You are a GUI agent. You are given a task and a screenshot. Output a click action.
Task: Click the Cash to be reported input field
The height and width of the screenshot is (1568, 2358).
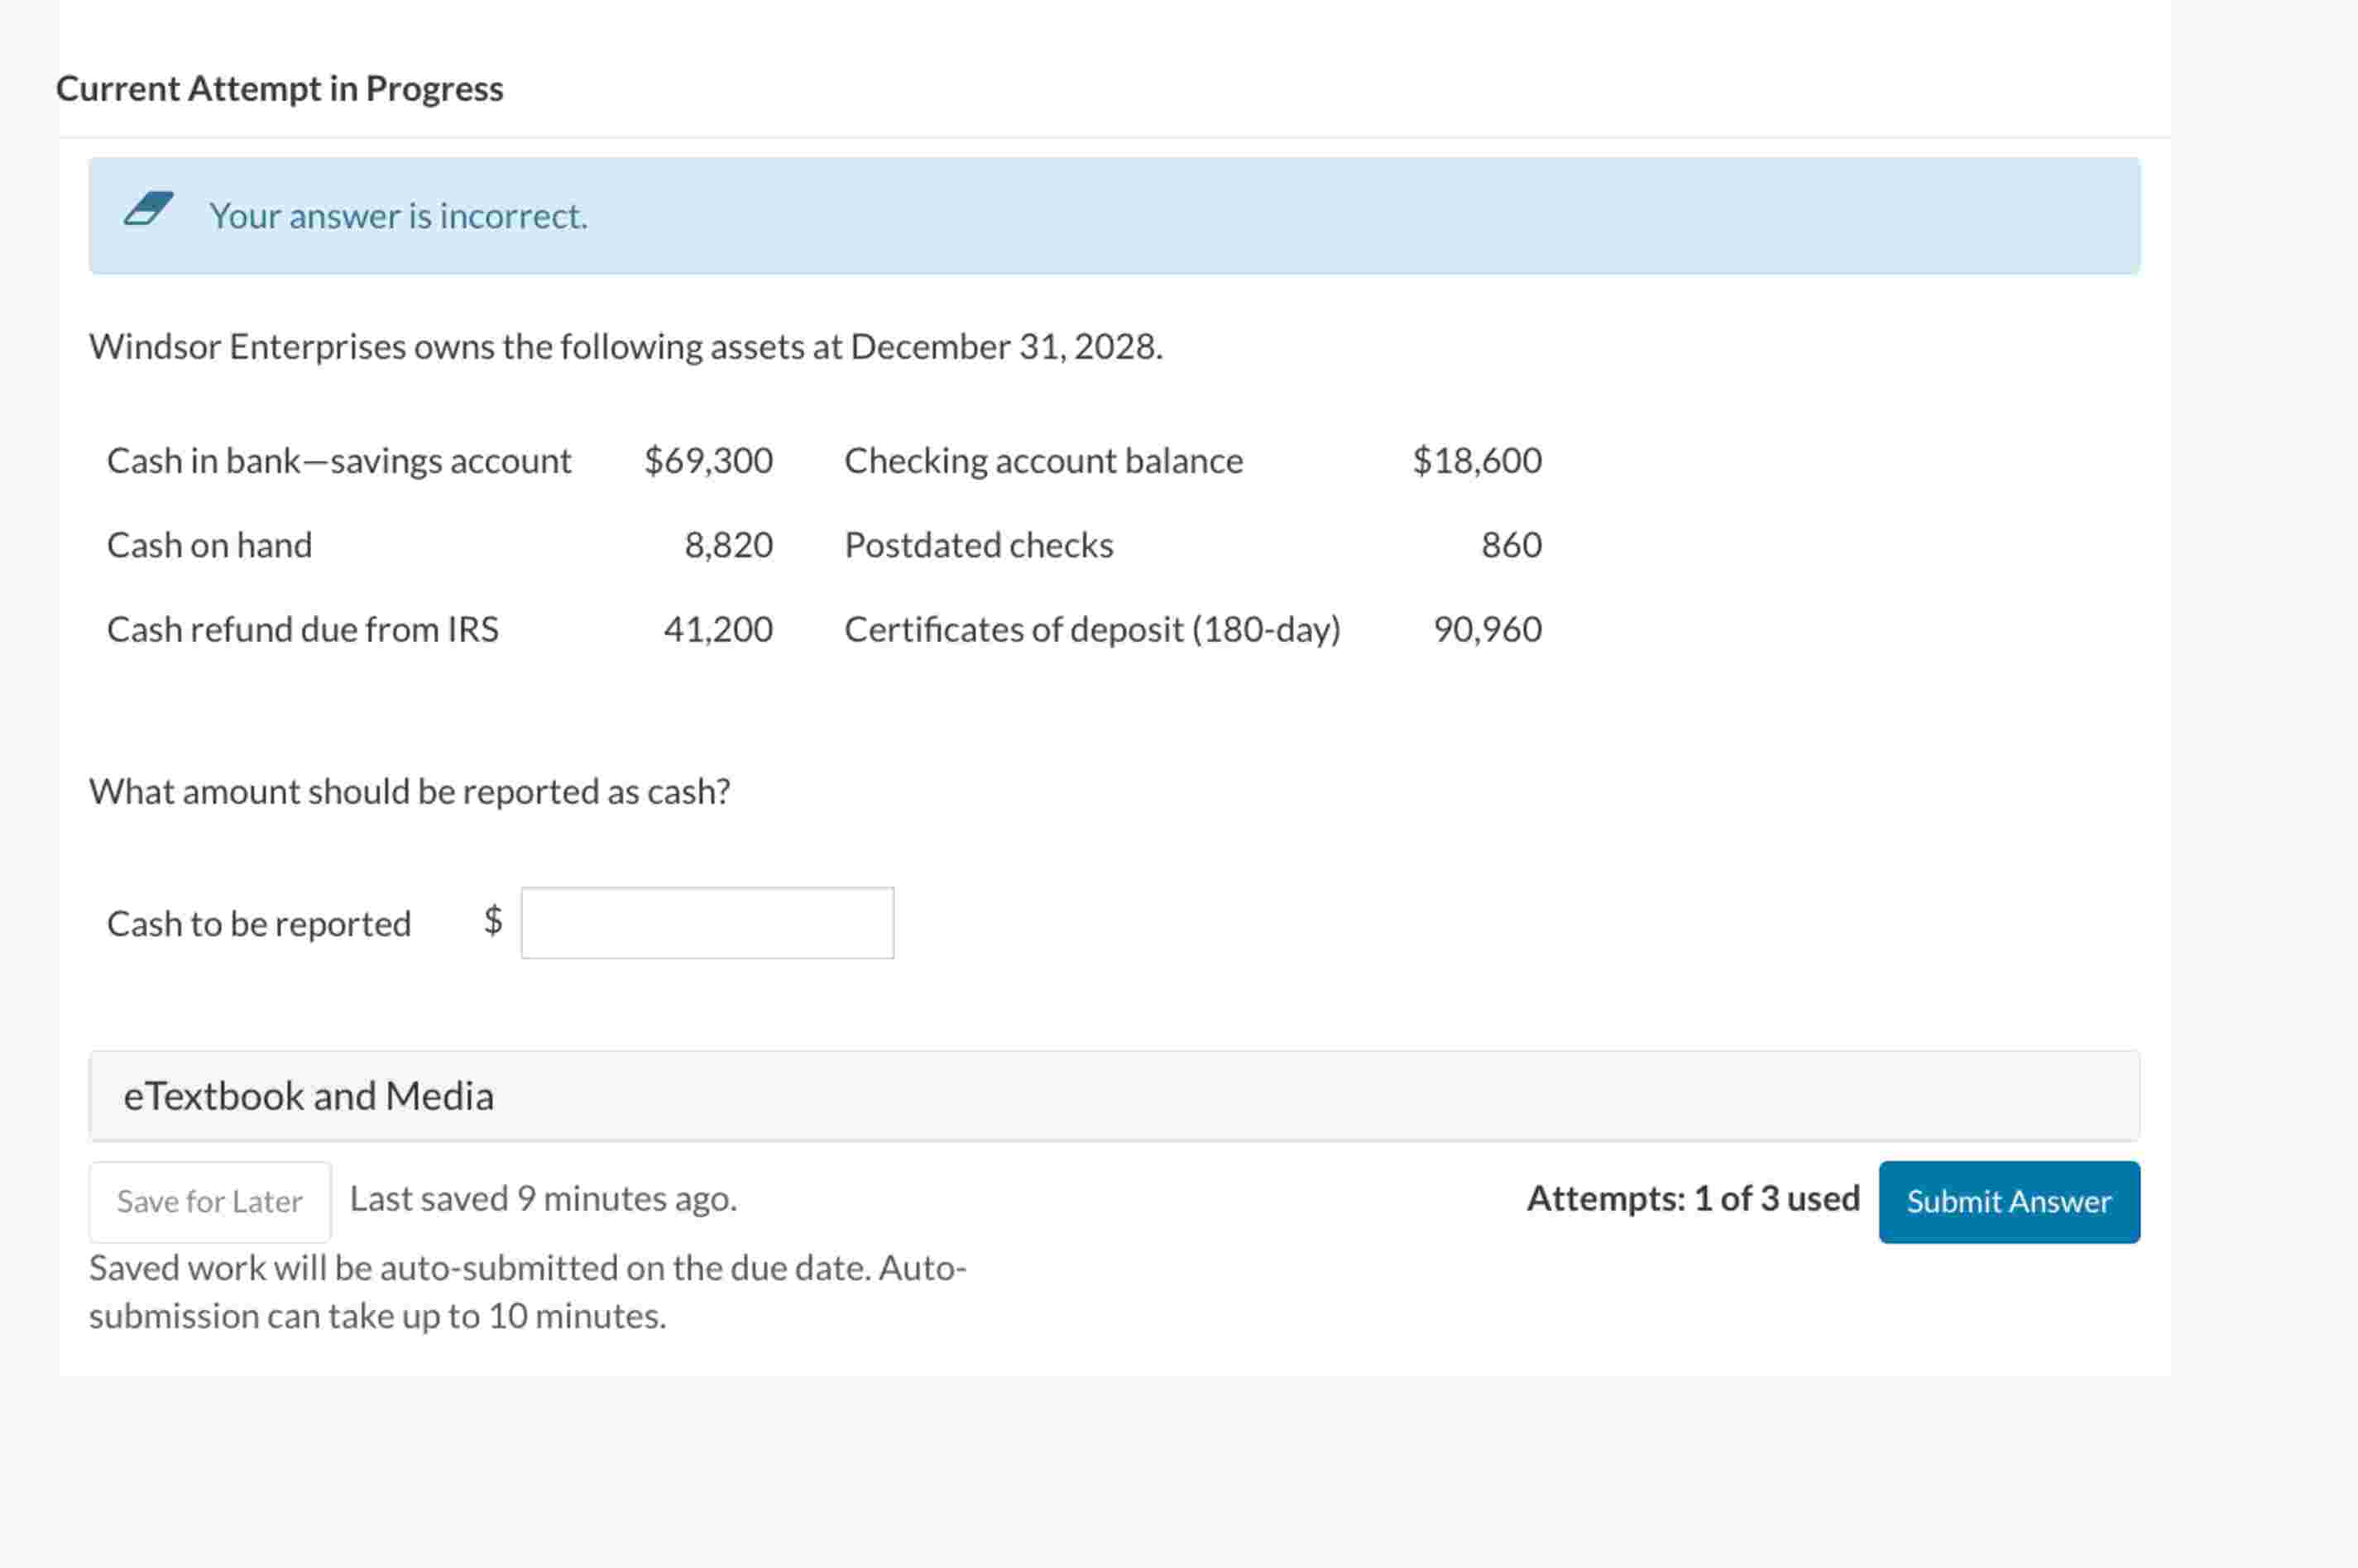(707, 922)
